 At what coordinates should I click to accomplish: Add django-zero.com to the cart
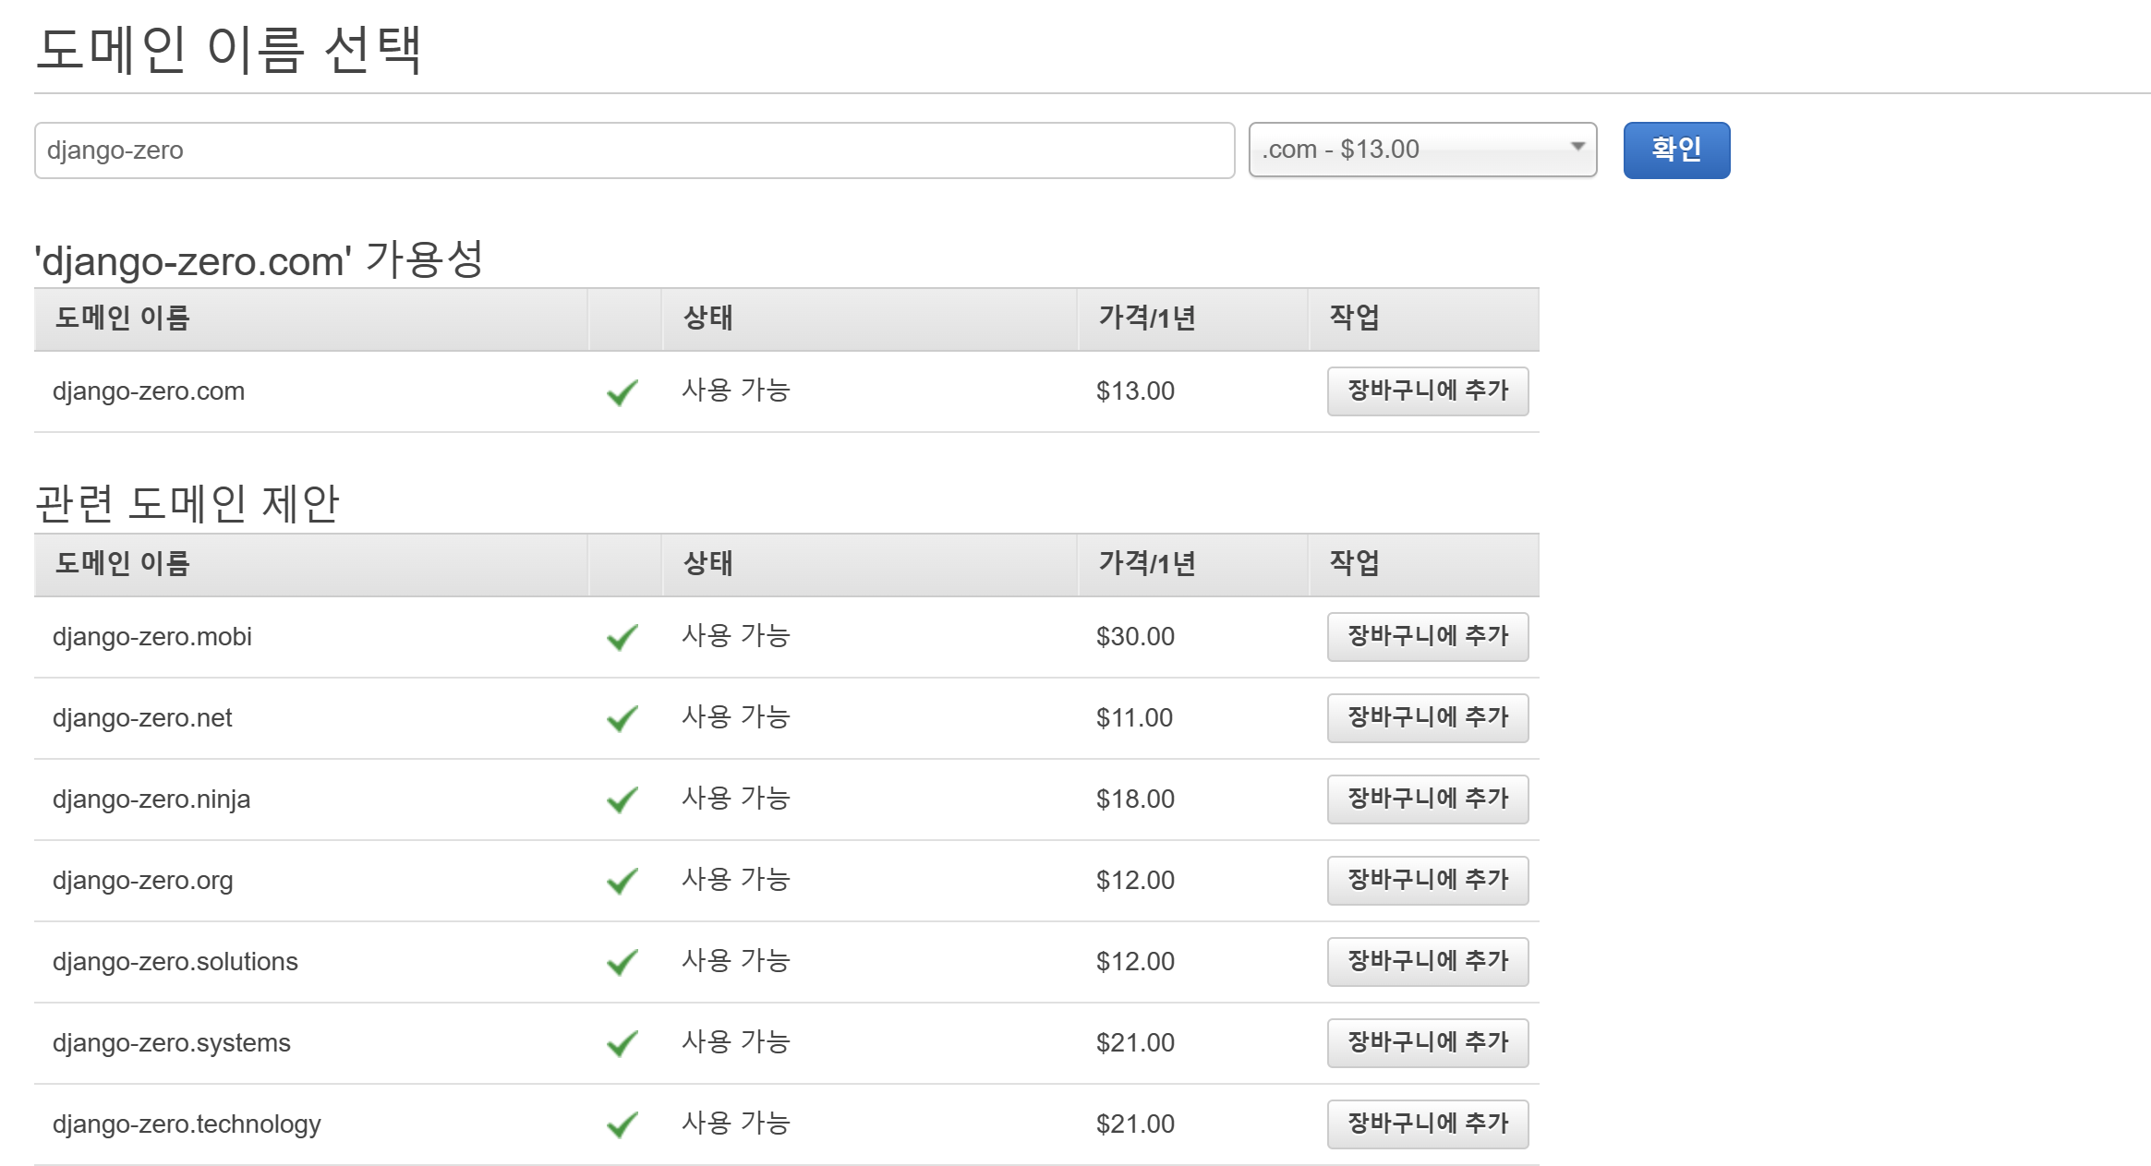[1427, 391]
